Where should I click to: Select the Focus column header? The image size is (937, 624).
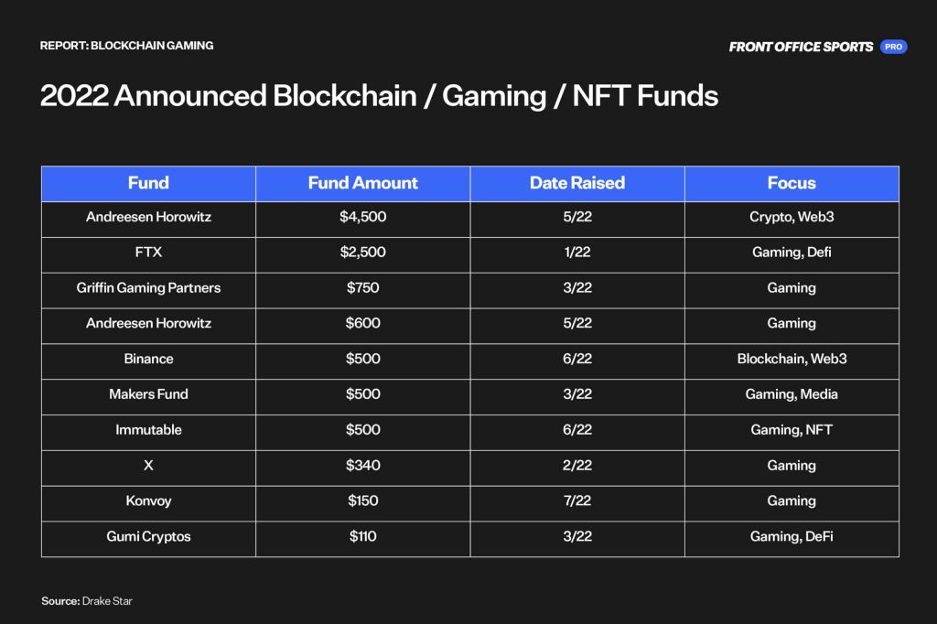click(792, 184)
